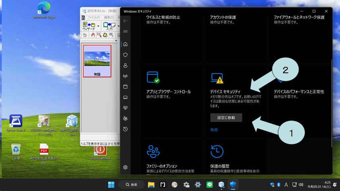Click the gray magnifier icon in 読取革命Lite
The width and height of the screenshot is (340, 191).
click(x=111, y=35)
